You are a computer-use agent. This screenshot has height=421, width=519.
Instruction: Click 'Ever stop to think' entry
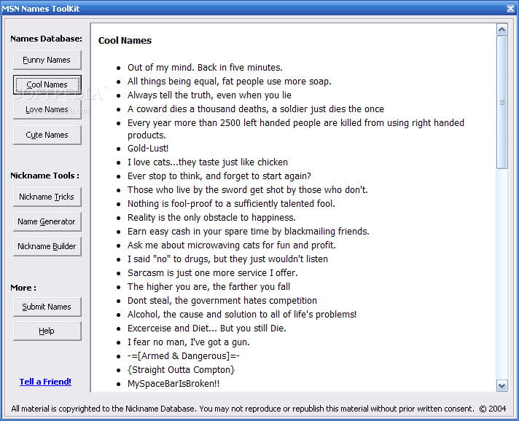pos(219,176)
